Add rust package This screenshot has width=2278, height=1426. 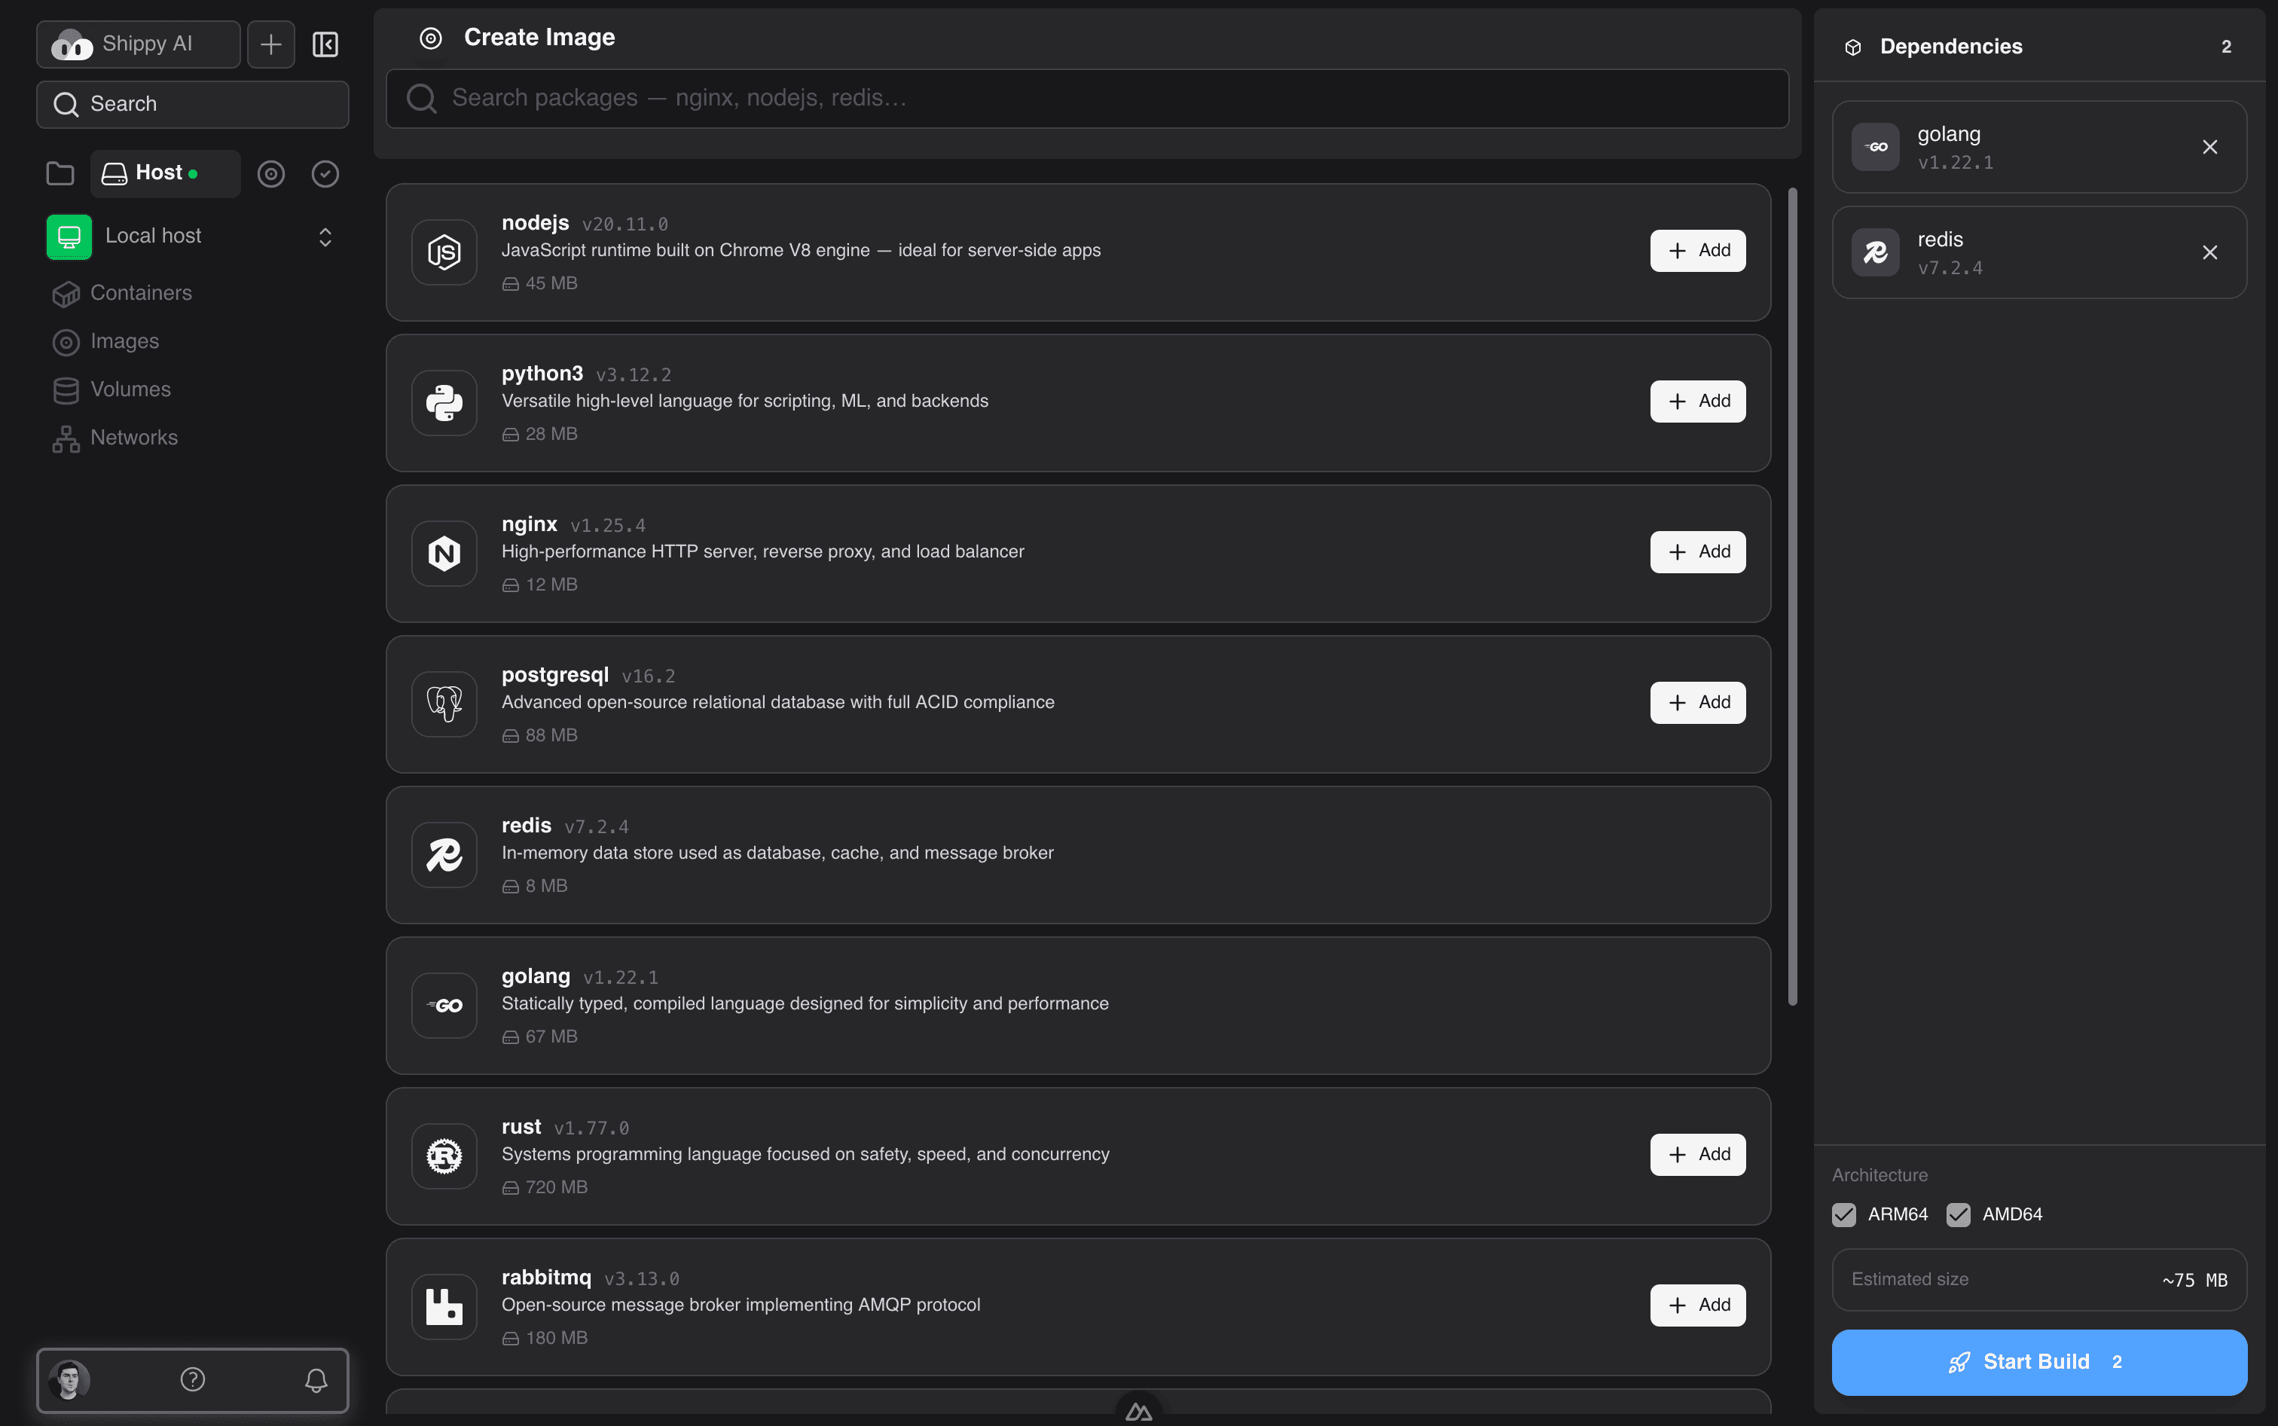pos(1697,1154)
